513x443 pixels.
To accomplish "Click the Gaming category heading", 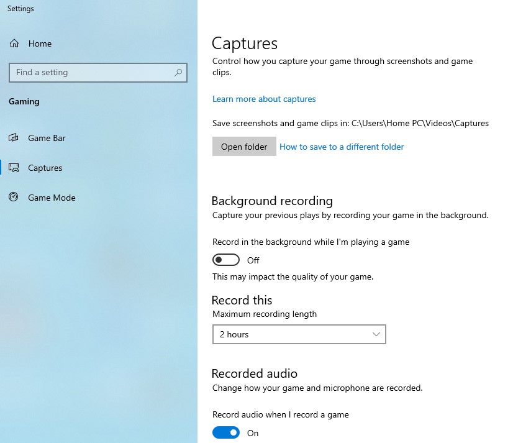I will coord(24,101).
